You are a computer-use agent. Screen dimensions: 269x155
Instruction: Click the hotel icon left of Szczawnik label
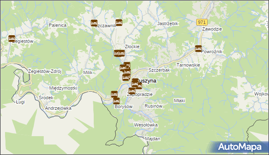[94, 23]
